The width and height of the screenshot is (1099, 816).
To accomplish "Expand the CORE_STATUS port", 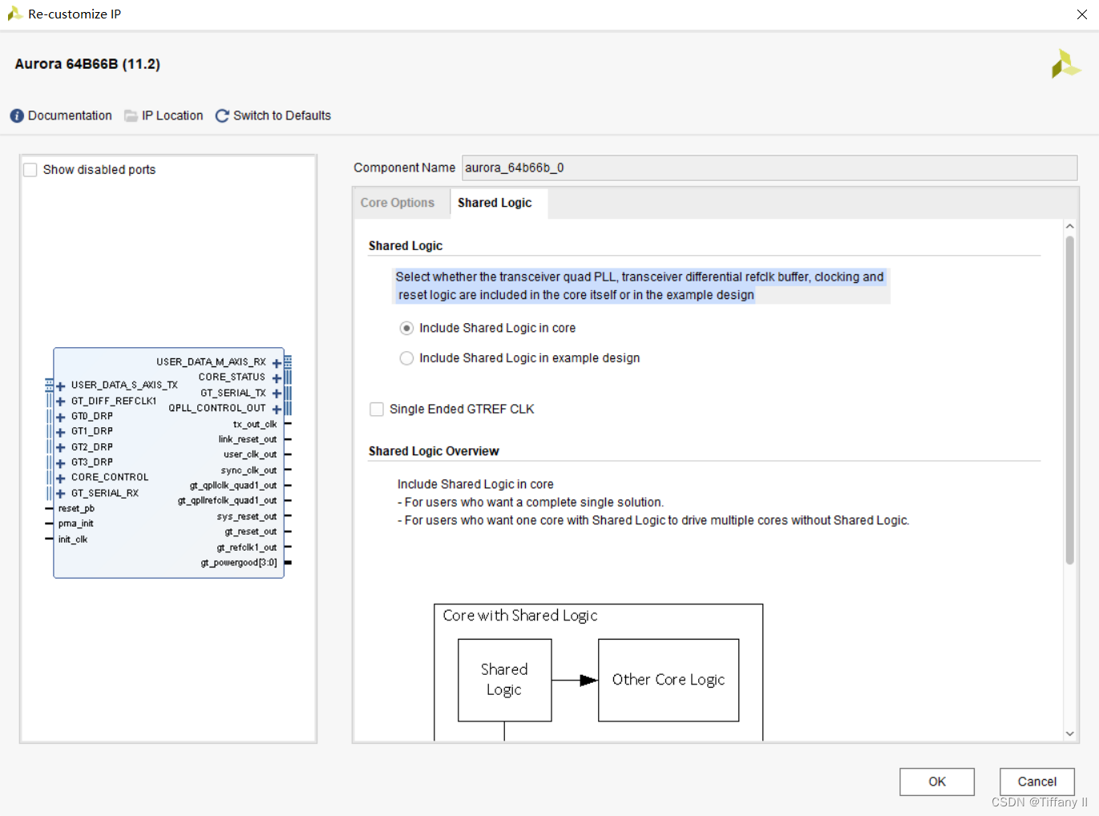I will click(x=277, y=378).
